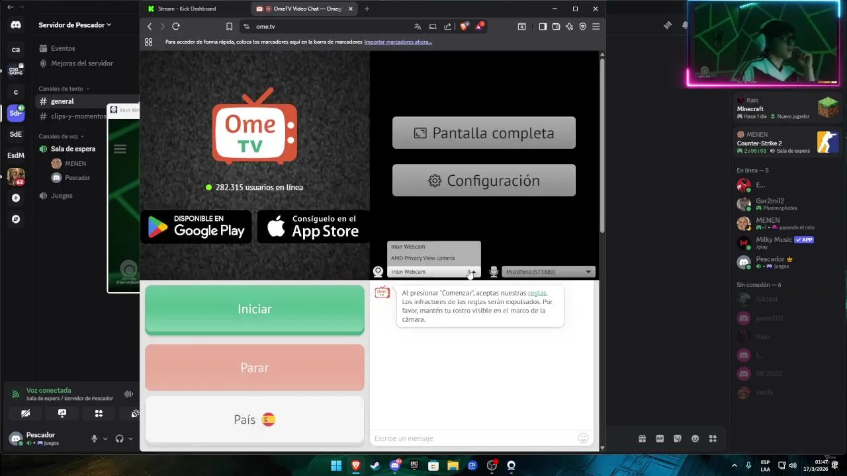Open Discord activities launcher

(x=99, y=413)
